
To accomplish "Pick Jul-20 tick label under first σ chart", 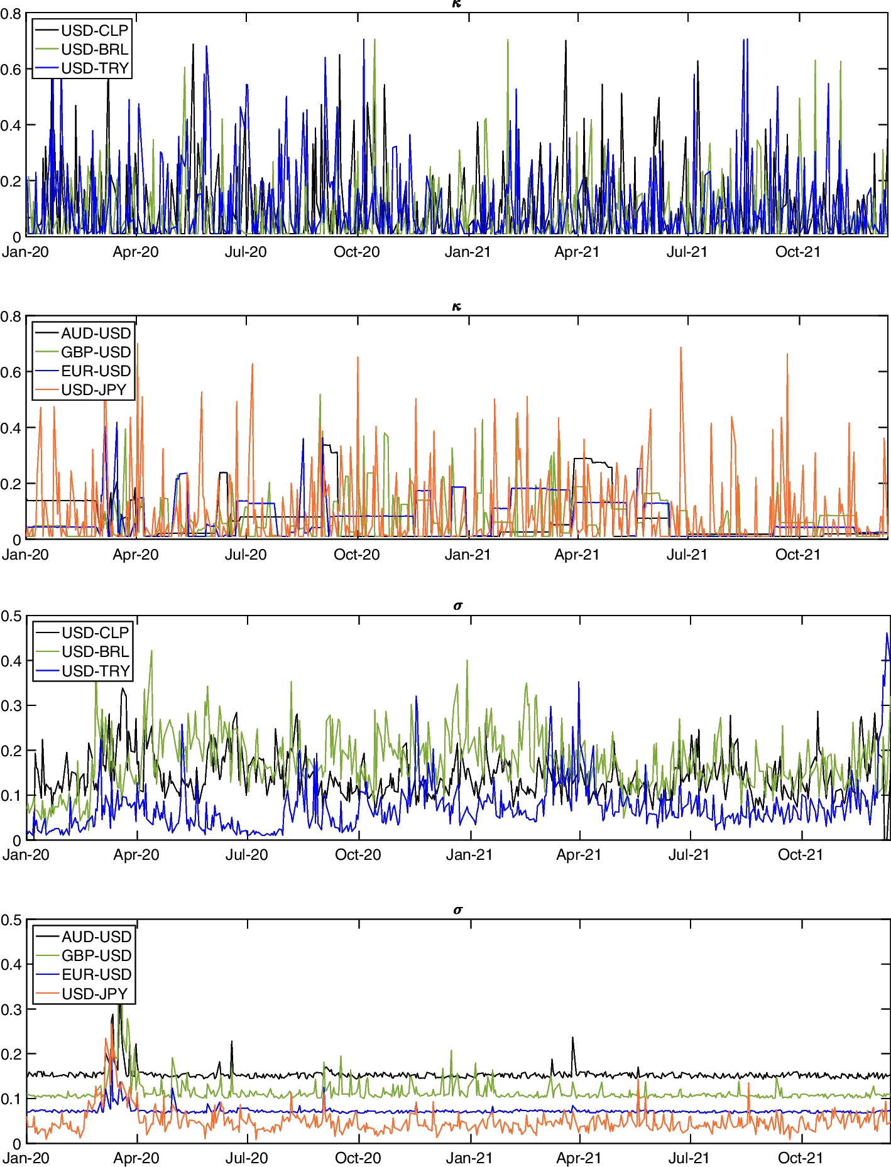I will 247,855.
